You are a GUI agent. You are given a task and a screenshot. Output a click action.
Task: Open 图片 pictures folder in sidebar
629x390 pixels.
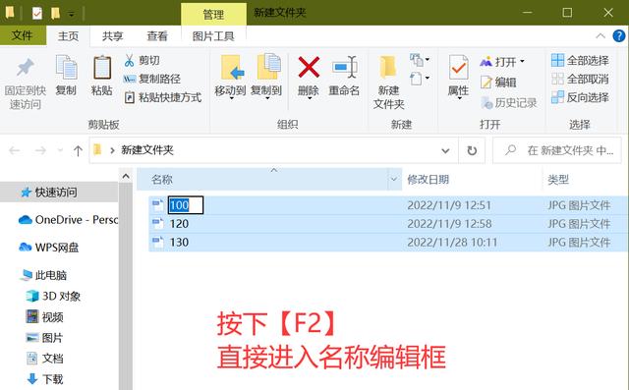[x=44, y=338]
